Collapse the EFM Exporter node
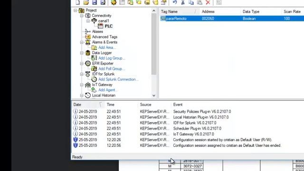Screen dimensions: 304x171 [82, 63]
